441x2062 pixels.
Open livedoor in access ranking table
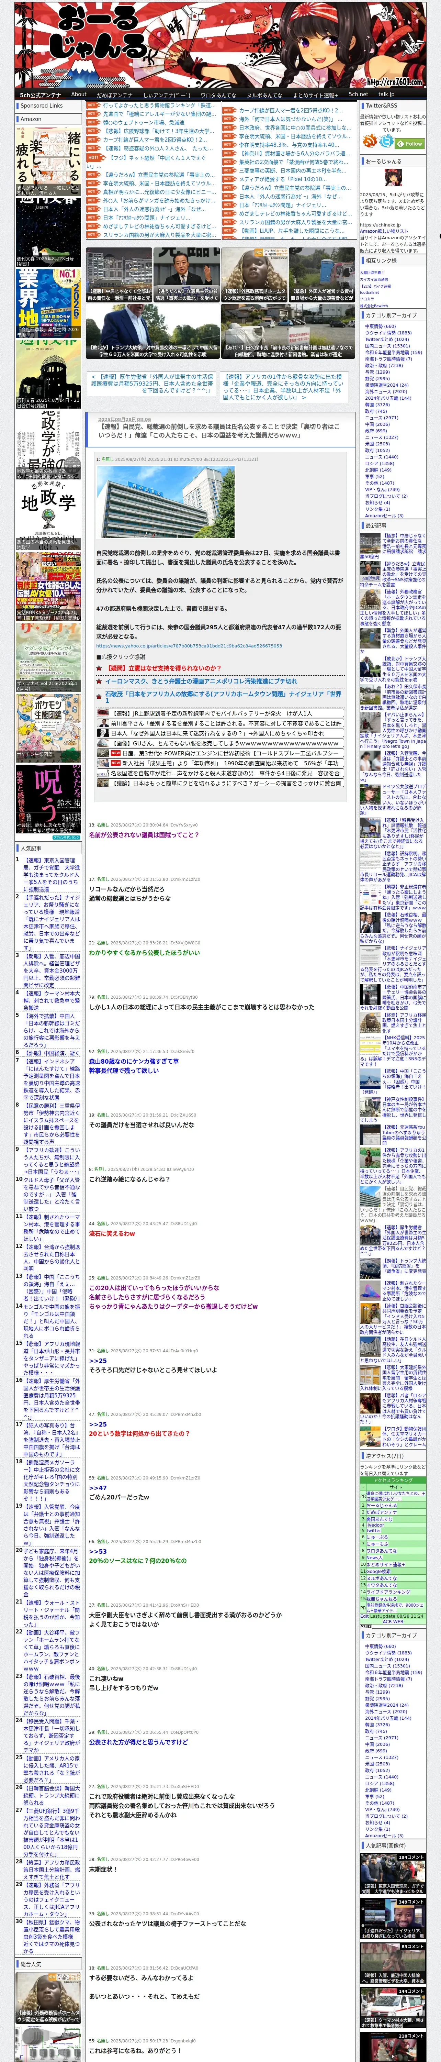point(375,1524)
